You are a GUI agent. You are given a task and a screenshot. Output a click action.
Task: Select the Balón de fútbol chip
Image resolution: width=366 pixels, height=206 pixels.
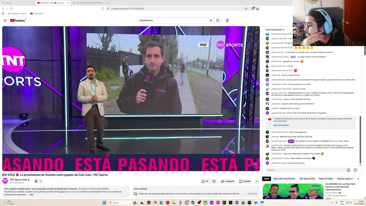pos(326,179)
